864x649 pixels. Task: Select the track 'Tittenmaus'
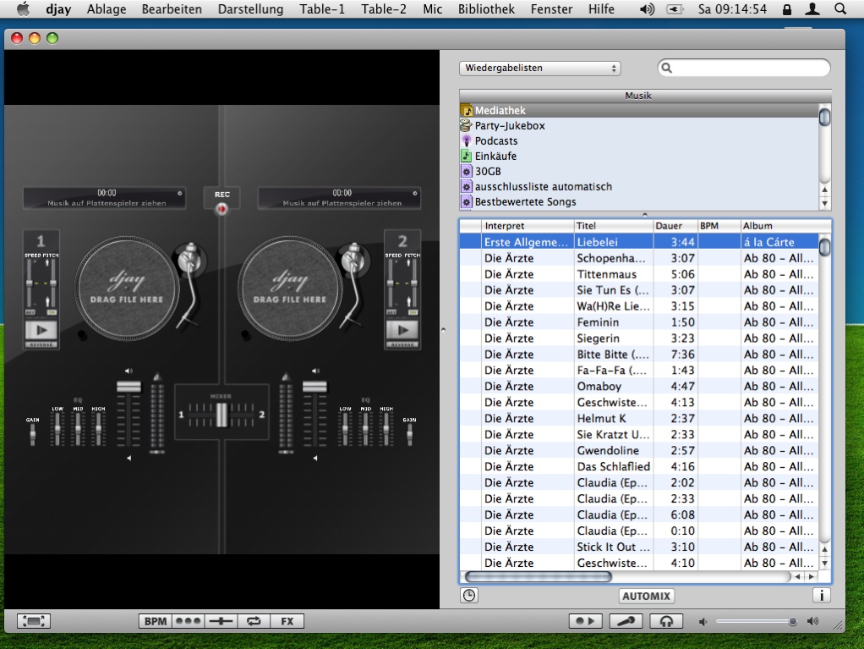click(x=639, y=274)
